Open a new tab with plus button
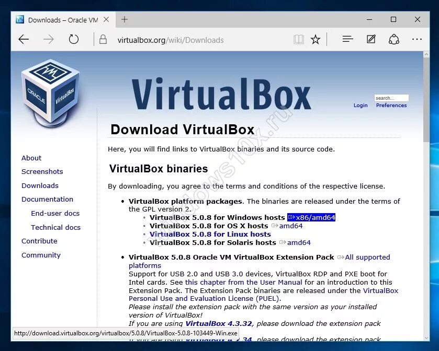This screenshot has height=351, width=439. coord(125,19)
